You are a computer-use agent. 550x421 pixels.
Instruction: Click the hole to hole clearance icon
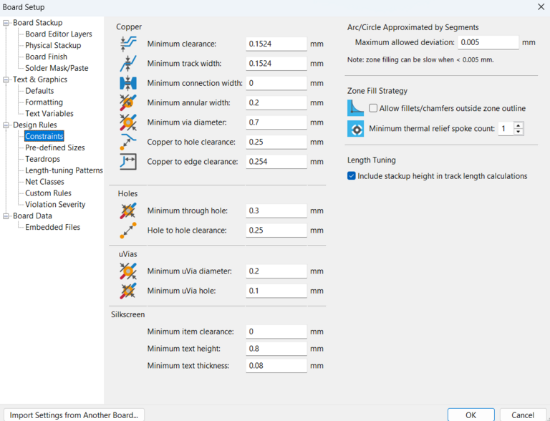pyautogui.click(x=128, y=231)
